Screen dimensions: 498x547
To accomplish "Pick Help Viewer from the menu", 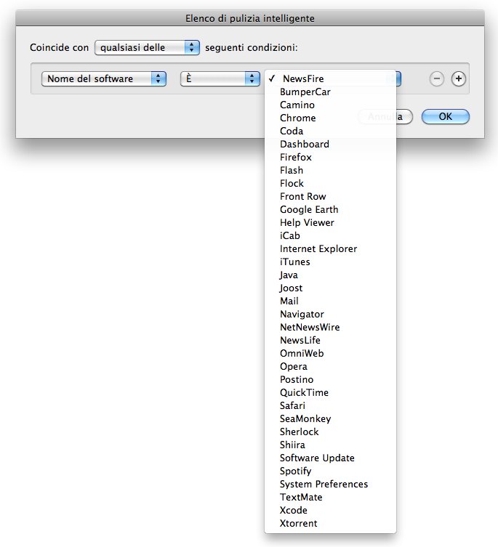I will point(330,222).
